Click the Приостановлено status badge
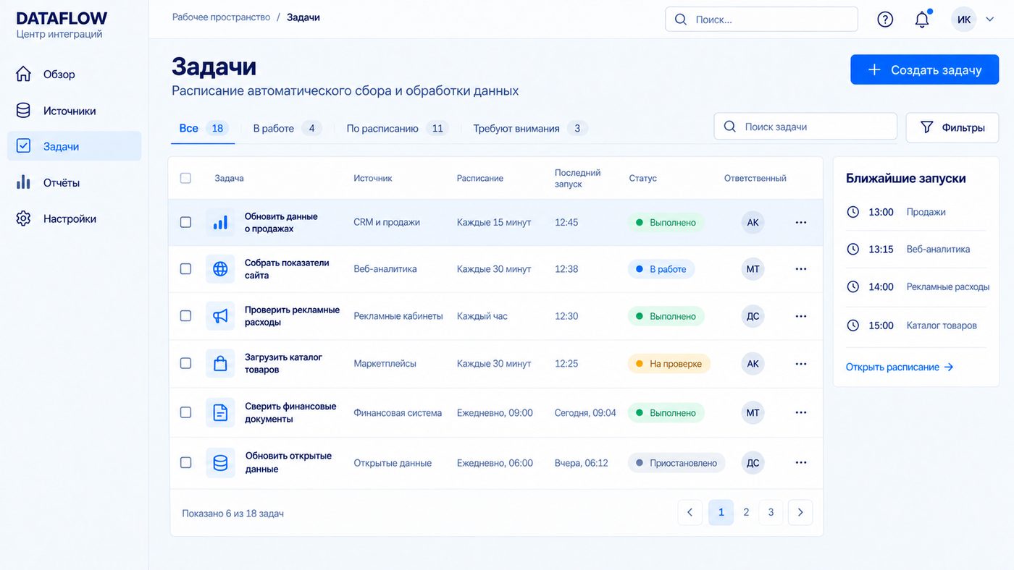 click(x=676, y=463)
